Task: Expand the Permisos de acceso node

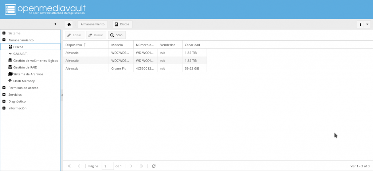Action: point(4,88)
